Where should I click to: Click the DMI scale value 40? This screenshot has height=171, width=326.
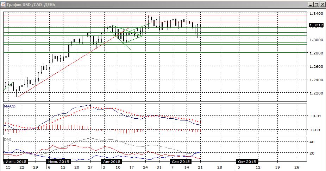coord(312,142)
